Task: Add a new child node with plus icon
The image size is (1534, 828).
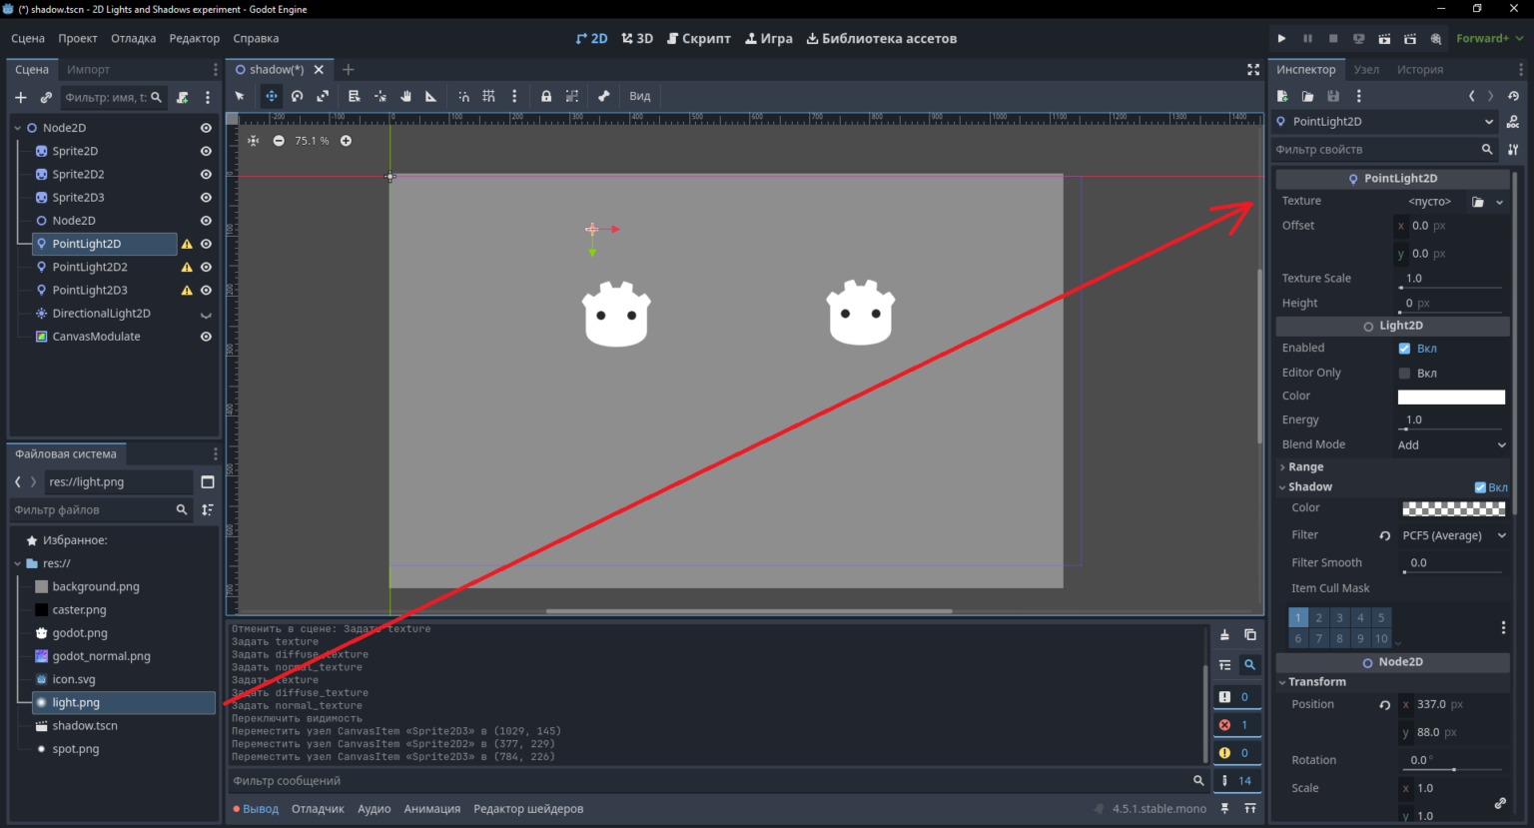Action: [x=20, y=98]
